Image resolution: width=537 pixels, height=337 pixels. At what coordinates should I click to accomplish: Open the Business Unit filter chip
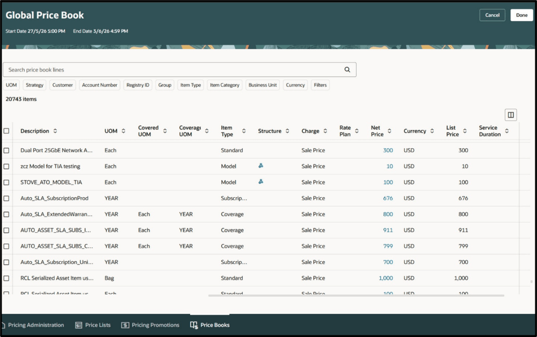click(x=263, y=85)
